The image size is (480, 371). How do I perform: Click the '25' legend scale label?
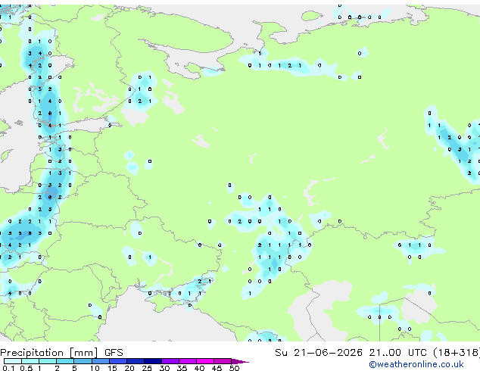pyautogui.click(x=147, y=368)
